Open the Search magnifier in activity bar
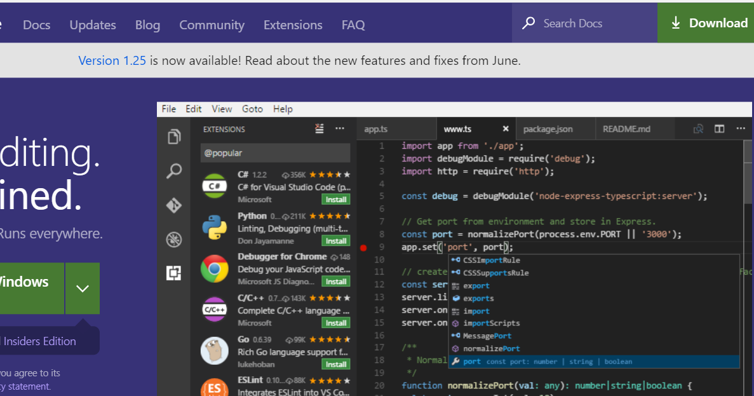The width and height of the screenshot is (754, 396). click(x=174, y=171)
